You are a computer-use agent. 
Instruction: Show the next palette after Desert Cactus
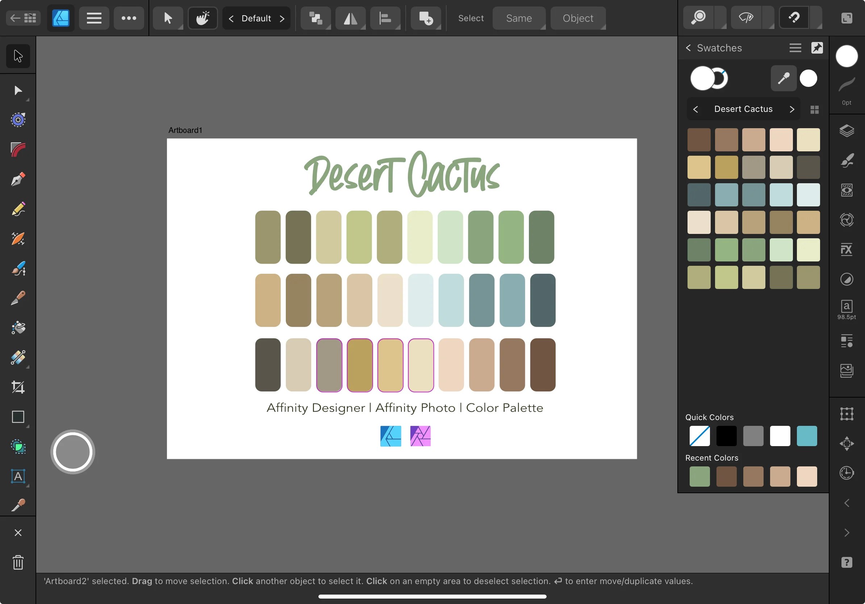tap(792, 109)
